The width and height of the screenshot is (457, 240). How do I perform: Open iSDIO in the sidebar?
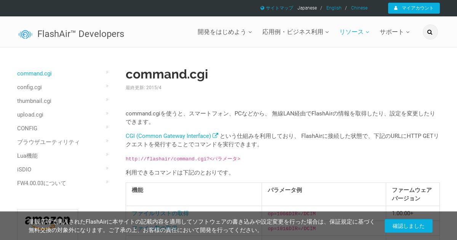pos(24,170)
